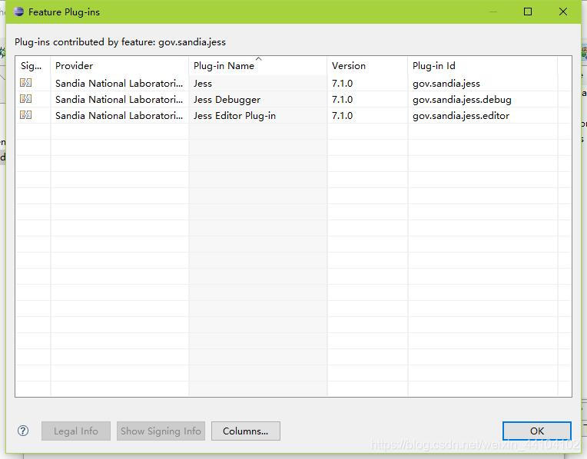Open help via question mark icon
The height and width of the screenshot is (459, 587).
[23, 431]
